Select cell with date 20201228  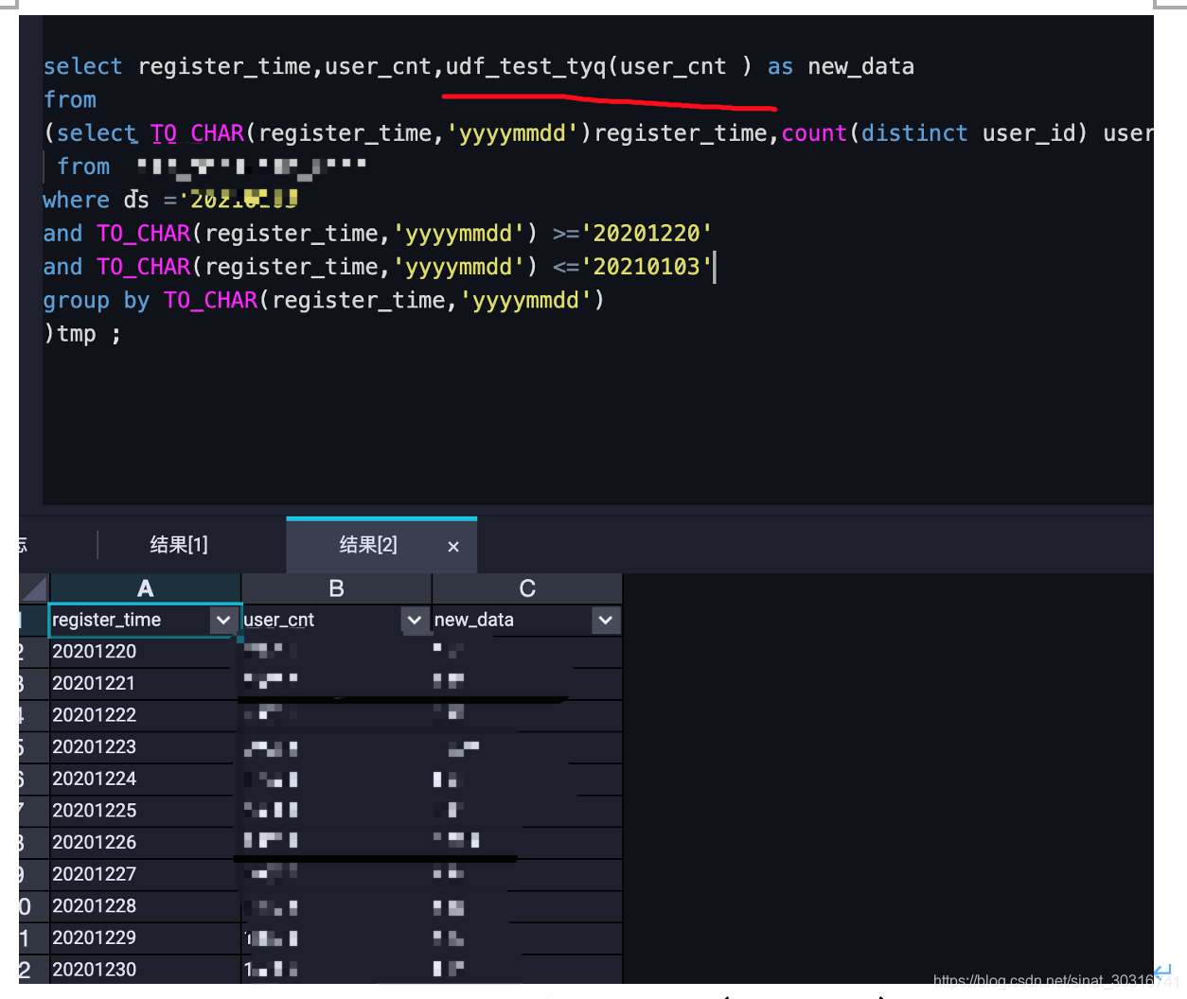[144, 906]
